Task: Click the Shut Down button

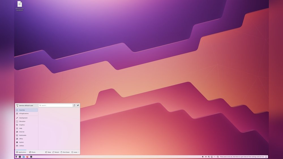Action: point(65,152)
